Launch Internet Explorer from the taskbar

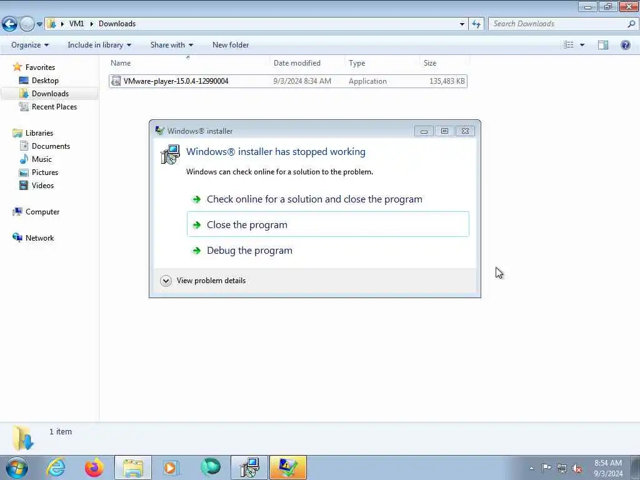pyautogui.click(x=56, y=467)
